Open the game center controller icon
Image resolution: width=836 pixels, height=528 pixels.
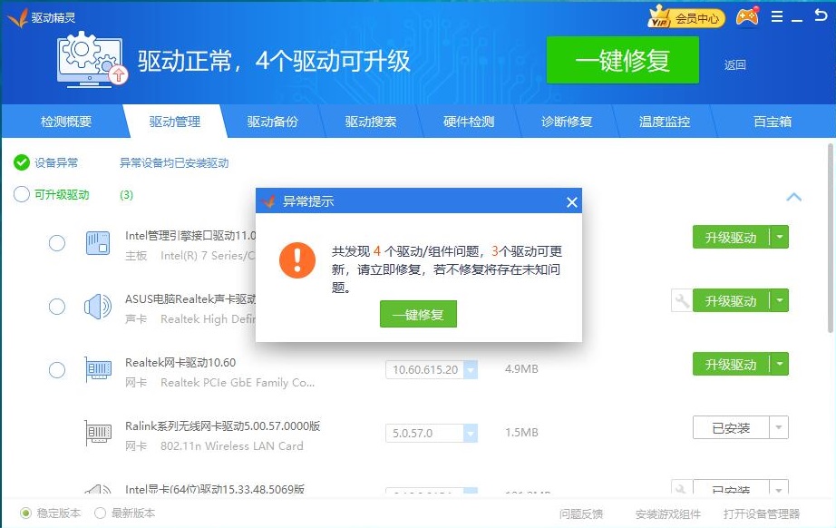point(746,15)
